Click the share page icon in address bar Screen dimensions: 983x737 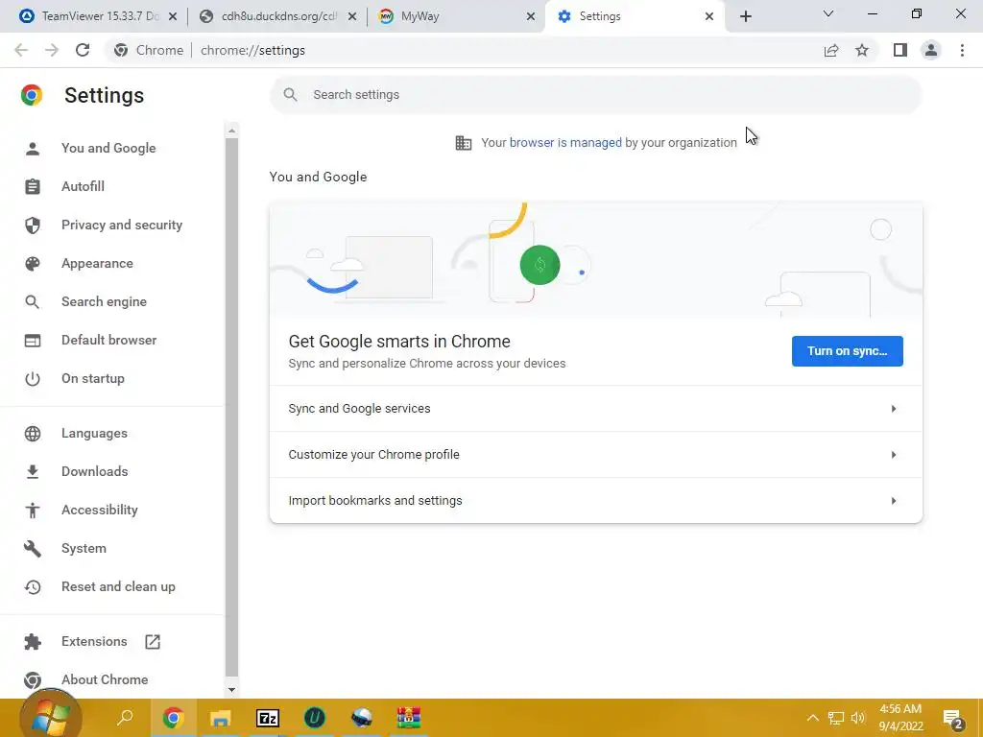click(x=831, y=50)
